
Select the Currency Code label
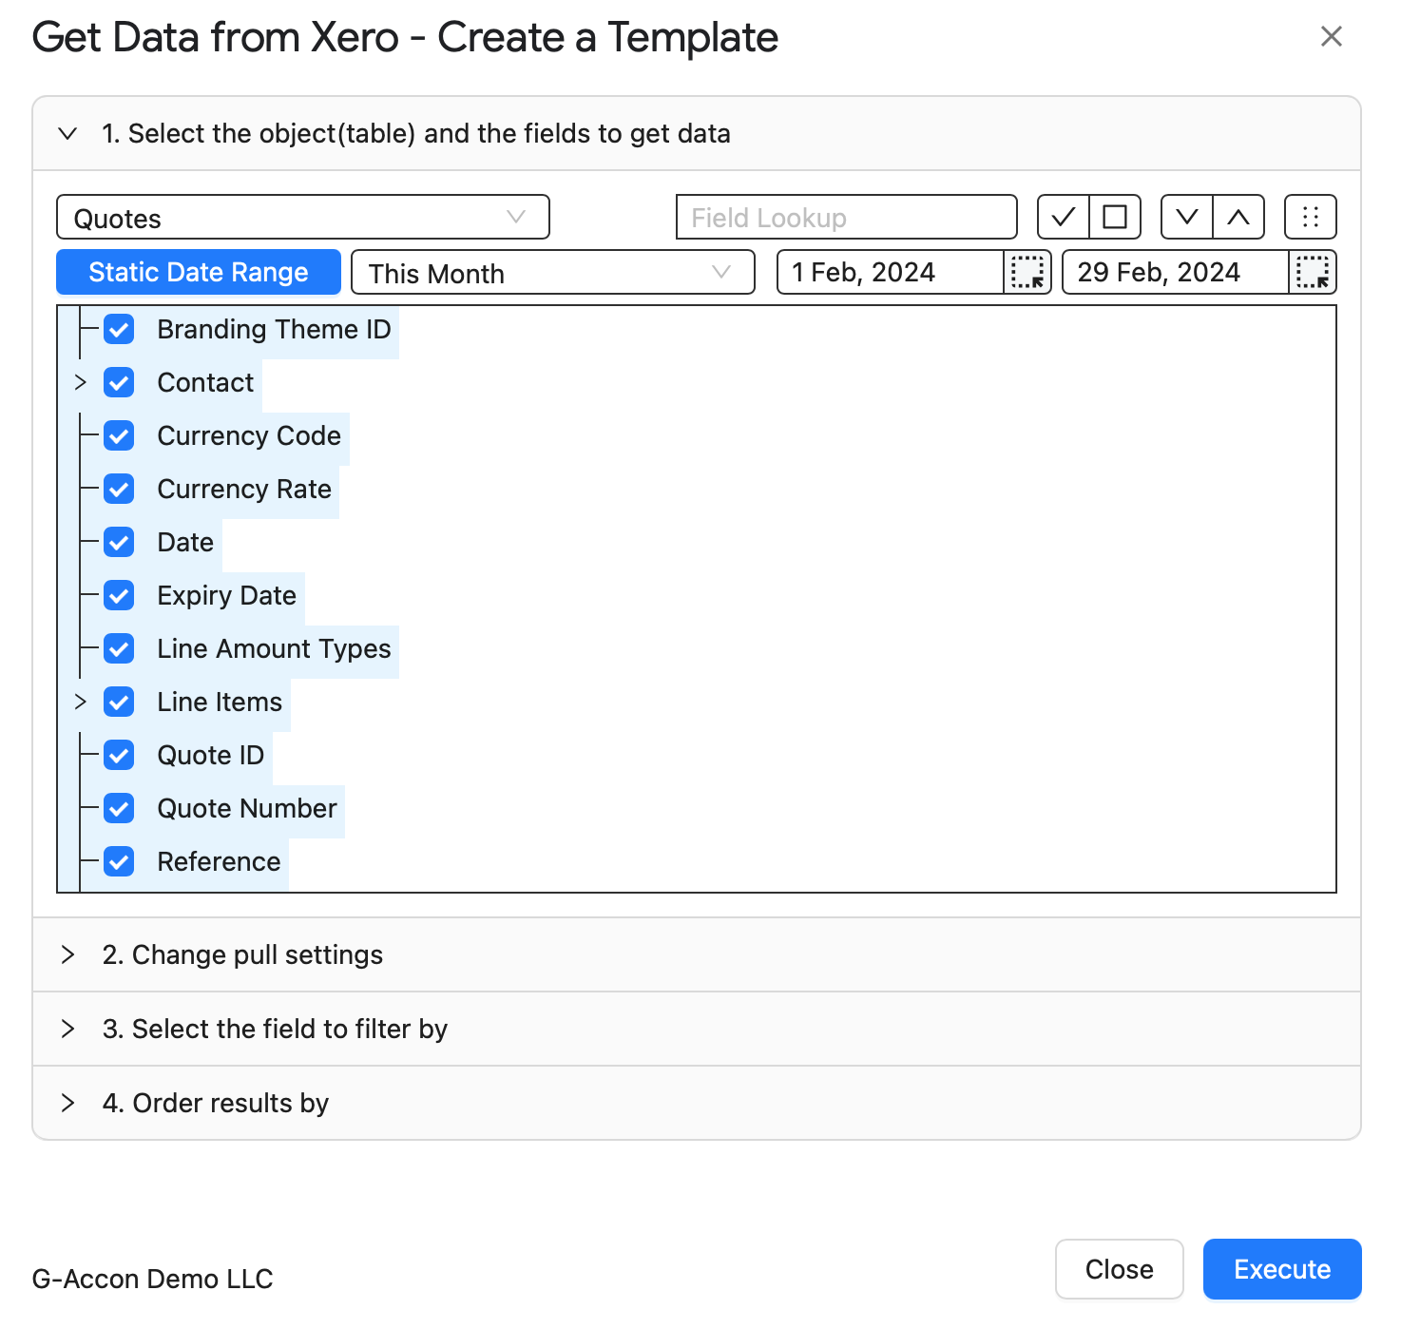click(x=249, y=435)
